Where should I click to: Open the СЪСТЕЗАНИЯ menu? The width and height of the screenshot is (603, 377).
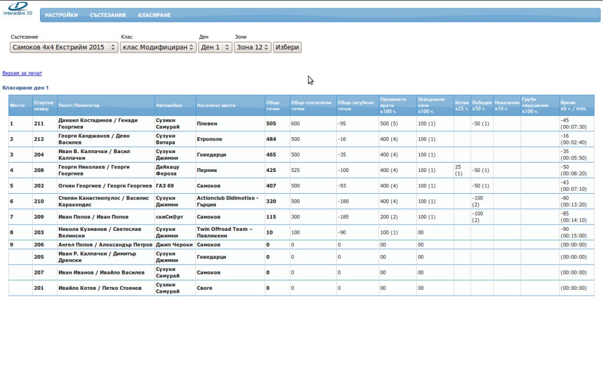point(108,15)
